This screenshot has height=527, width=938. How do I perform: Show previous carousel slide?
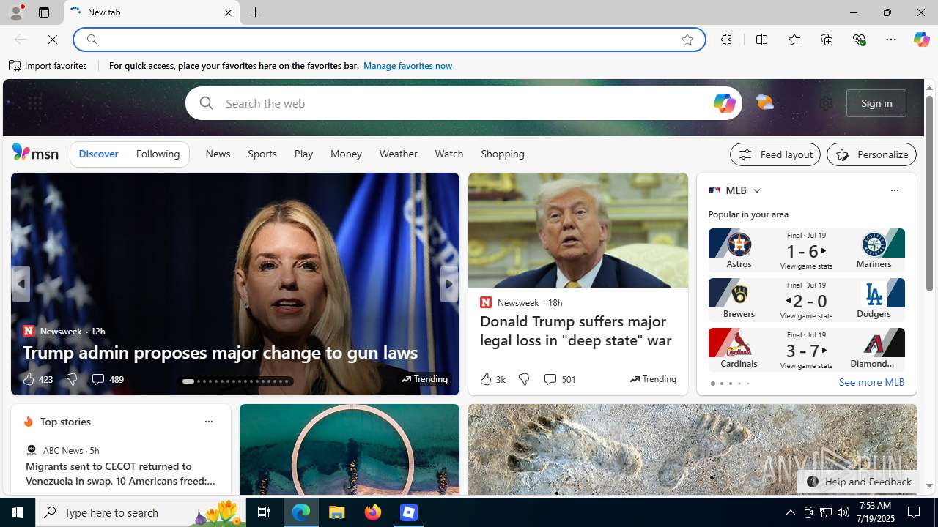coord(21,284)
